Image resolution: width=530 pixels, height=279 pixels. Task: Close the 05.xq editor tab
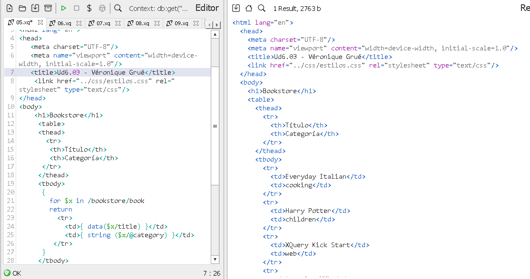coord(40,22)
